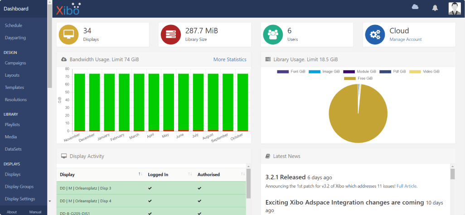
Task: Sort table by Authorised column
Action: (x=242, y=174)
